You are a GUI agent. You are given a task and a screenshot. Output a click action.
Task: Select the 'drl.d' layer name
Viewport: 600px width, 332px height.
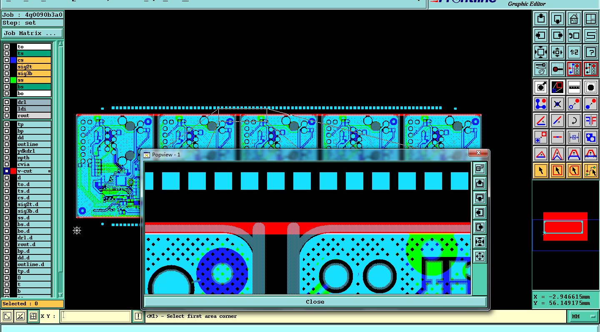coord(34,238)
